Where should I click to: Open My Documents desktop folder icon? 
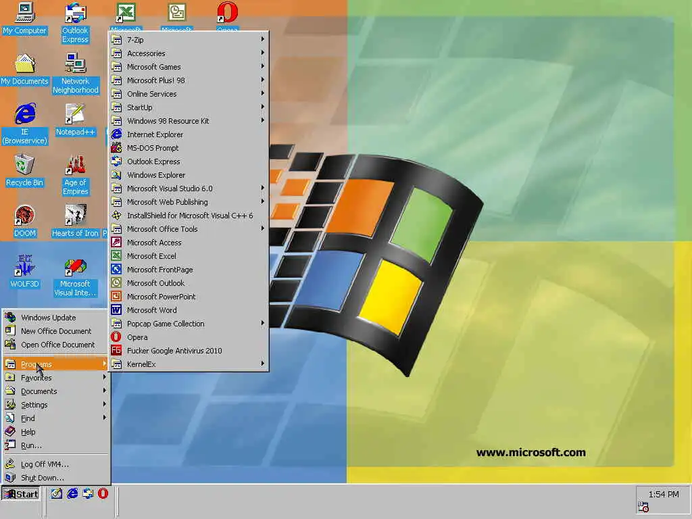(x=24, y=70)
